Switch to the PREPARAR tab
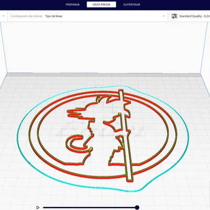This screenshot has height=210, width=210. [x=72, y=5]
